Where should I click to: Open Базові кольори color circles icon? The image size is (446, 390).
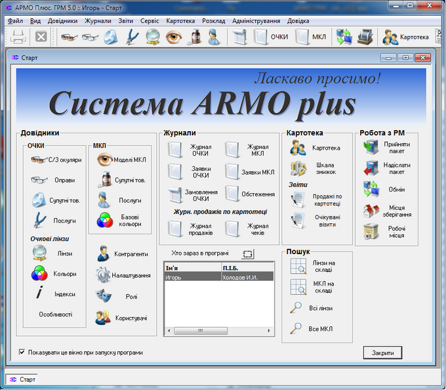(x=105, y=220)
